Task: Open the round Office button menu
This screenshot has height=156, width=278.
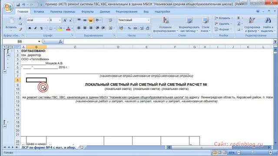Action: pos(8,8)
